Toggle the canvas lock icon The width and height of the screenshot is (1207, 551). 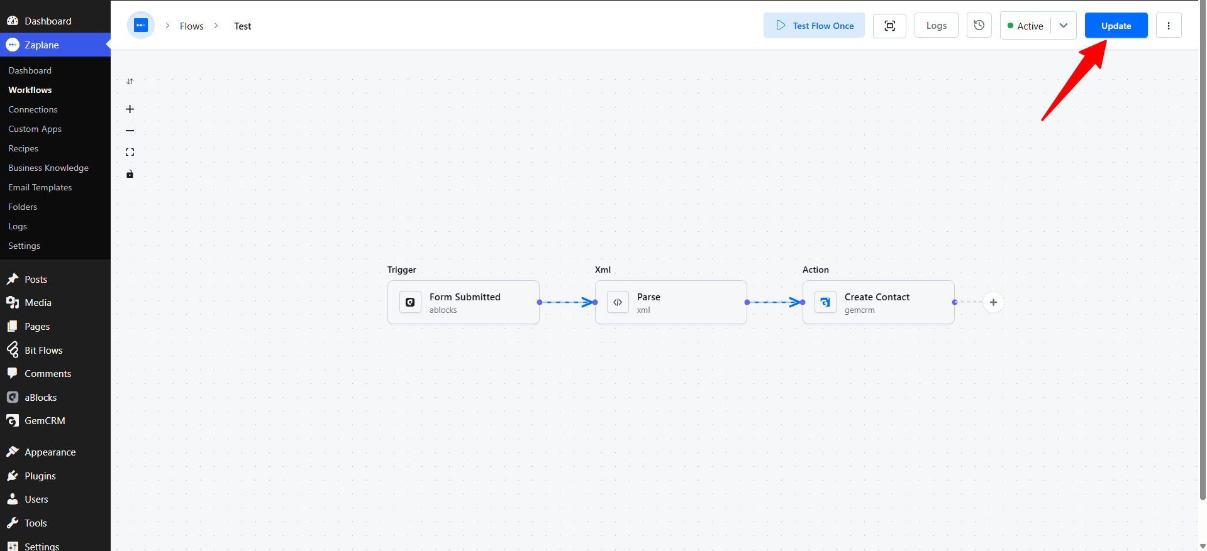point(130,174)
